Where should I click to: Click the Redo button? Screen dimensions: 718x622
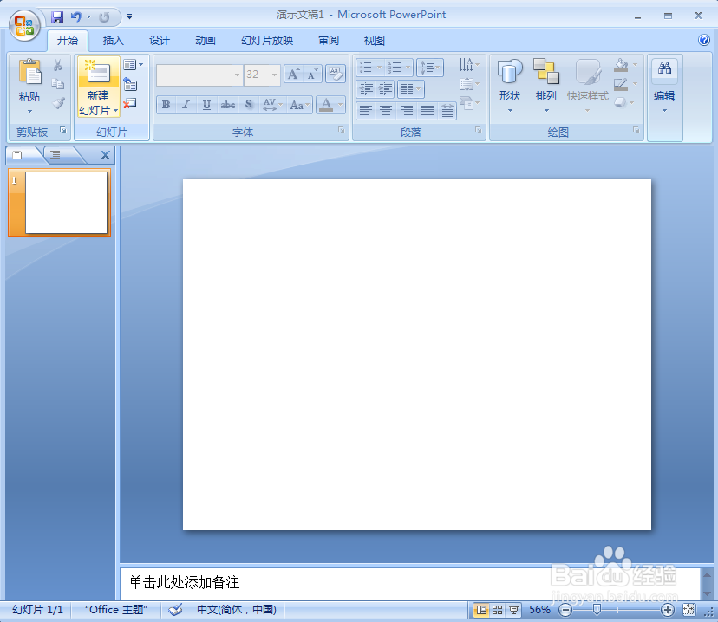tap(104, 17)
